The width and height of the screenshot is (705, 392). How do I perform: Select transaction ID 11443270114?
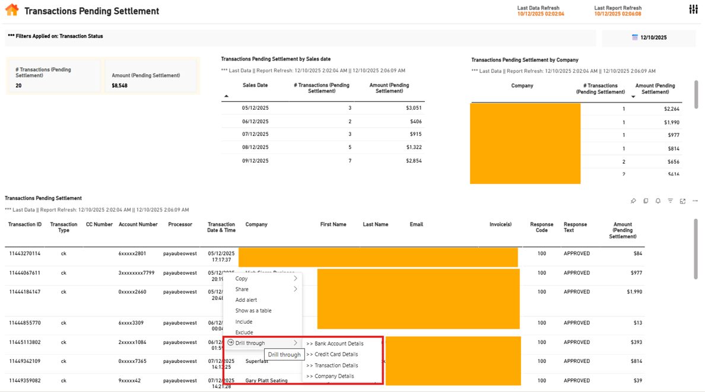[25, 254]
